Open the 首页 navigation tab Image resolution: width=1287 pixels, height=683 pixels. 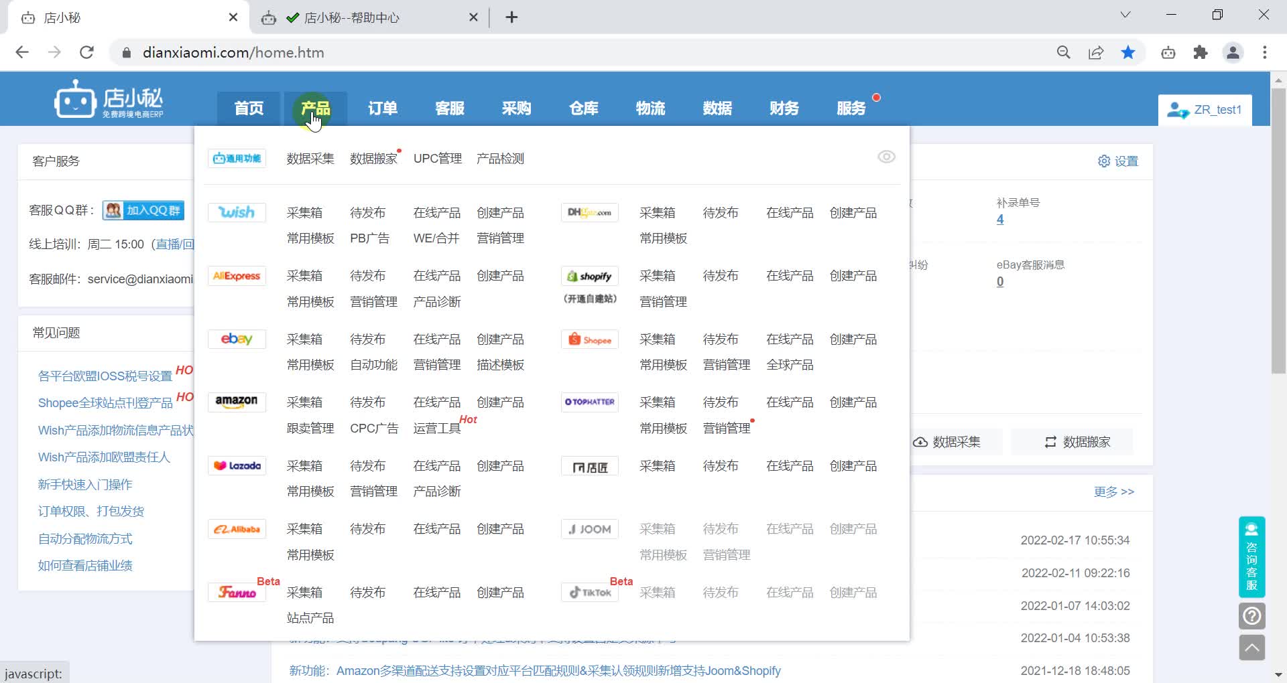pyautogui.click(x=249, y=108)
